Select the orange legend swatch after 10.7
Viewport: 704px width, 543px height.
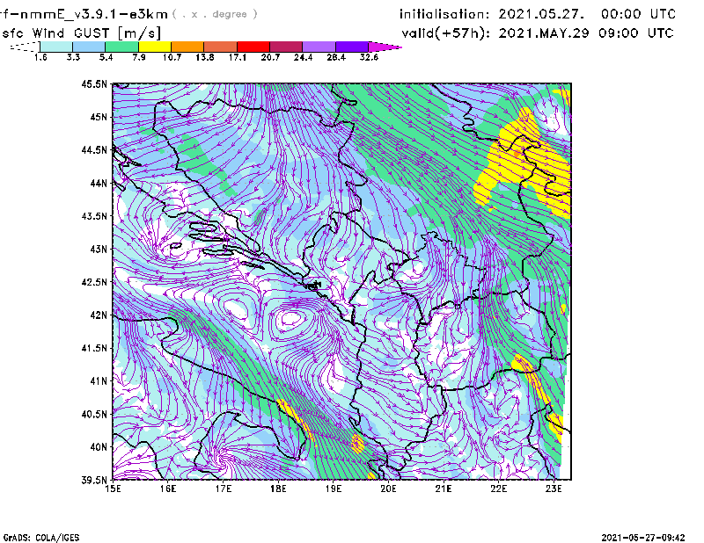(x=187, y=47)
